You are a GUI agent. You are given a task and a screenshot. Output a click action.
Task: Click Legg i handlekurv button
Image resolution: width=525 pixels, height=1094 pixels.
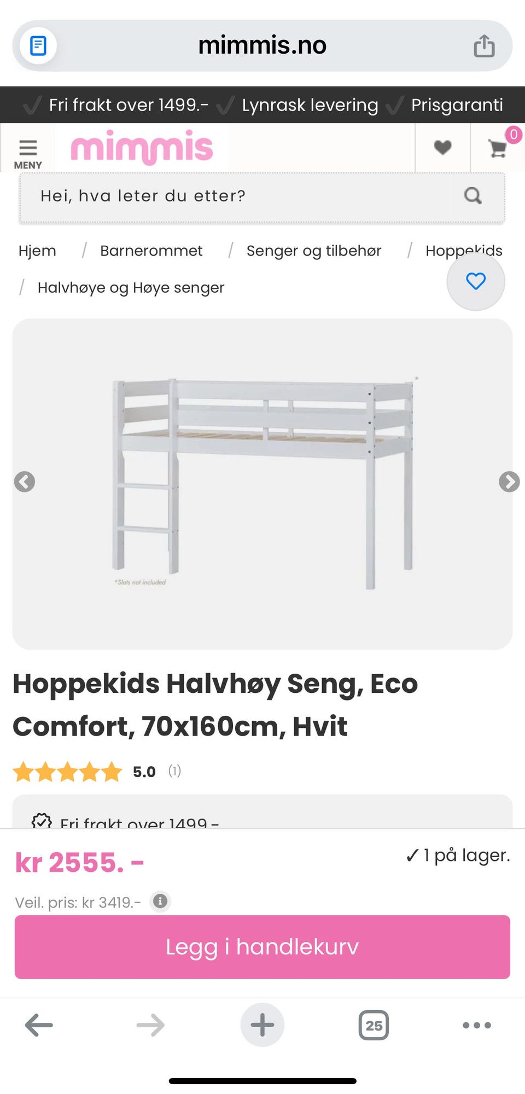pyautogui.click(x=262, y=947)
